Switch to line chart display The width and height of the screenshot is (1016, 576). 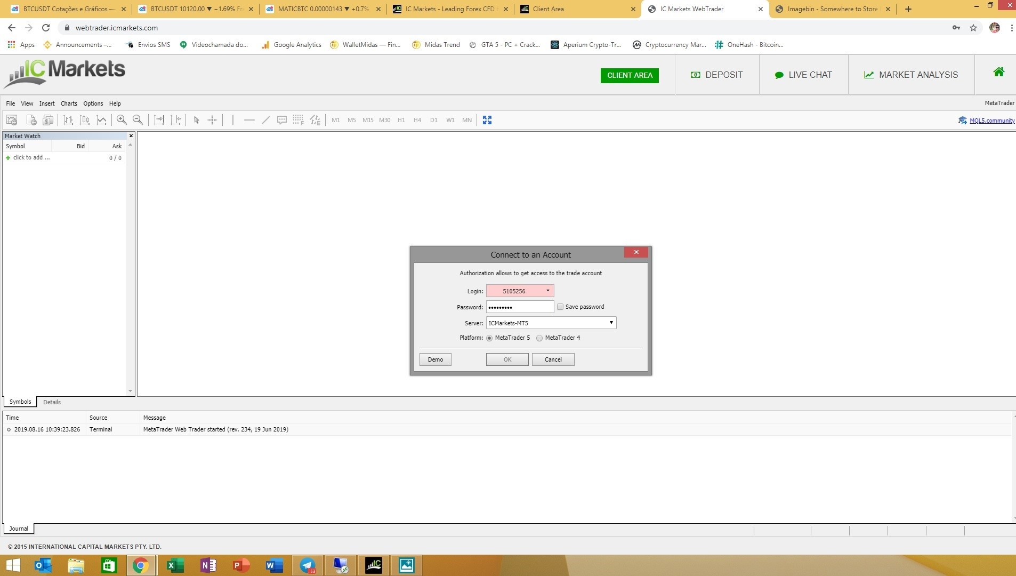(x=101, y=120)
